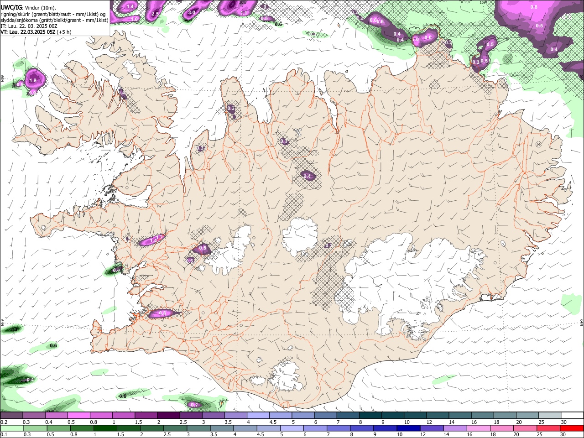The image size is (584, 438).
Task: Click the 15W longitude label
Action: click(484, 2)
